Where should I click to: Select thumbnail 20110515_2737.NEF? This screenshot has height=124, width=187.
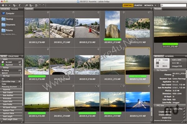coord(138,102)
